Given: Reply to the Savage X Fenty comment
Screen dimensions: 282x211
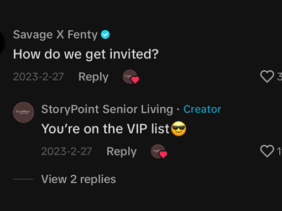Looking at the screenshot, I should [x=93, y=77].
